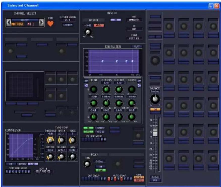Click the BALANCE knob set to Center
The height and width of the screenshot is (187, 221).
(155, 99)
